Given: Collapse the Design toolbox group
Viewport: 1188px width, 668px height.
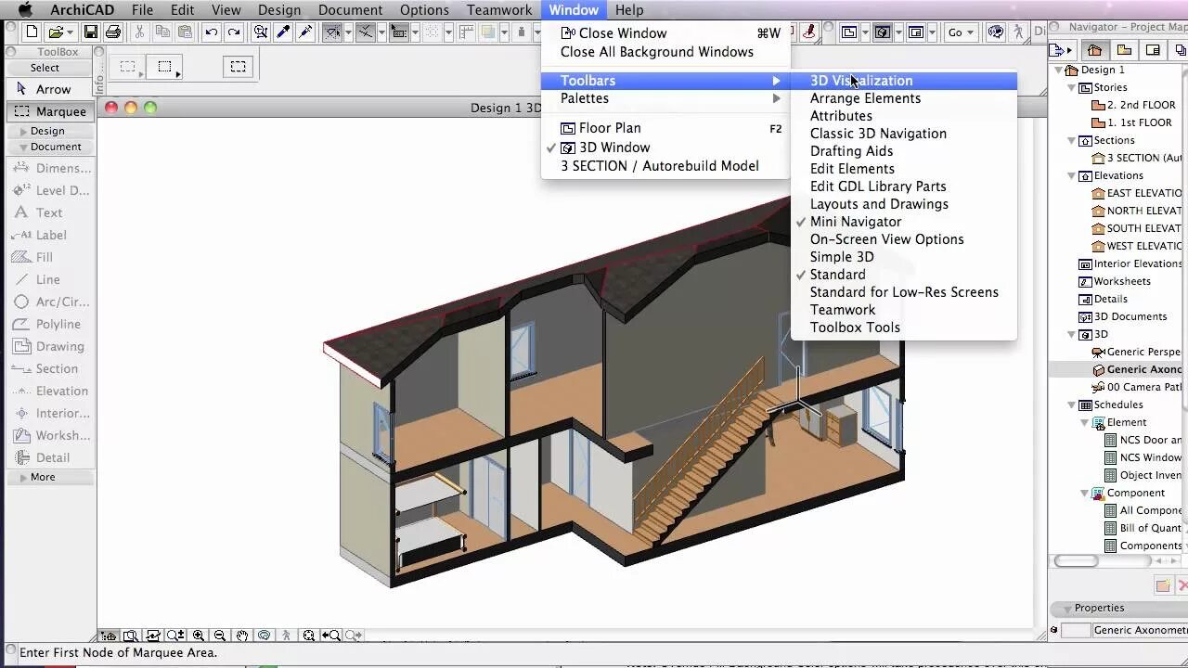Looking at the screenshot, I should coord(23,132).
